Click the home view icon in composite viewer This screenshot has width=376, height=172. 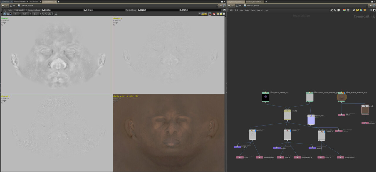(49, 14)
